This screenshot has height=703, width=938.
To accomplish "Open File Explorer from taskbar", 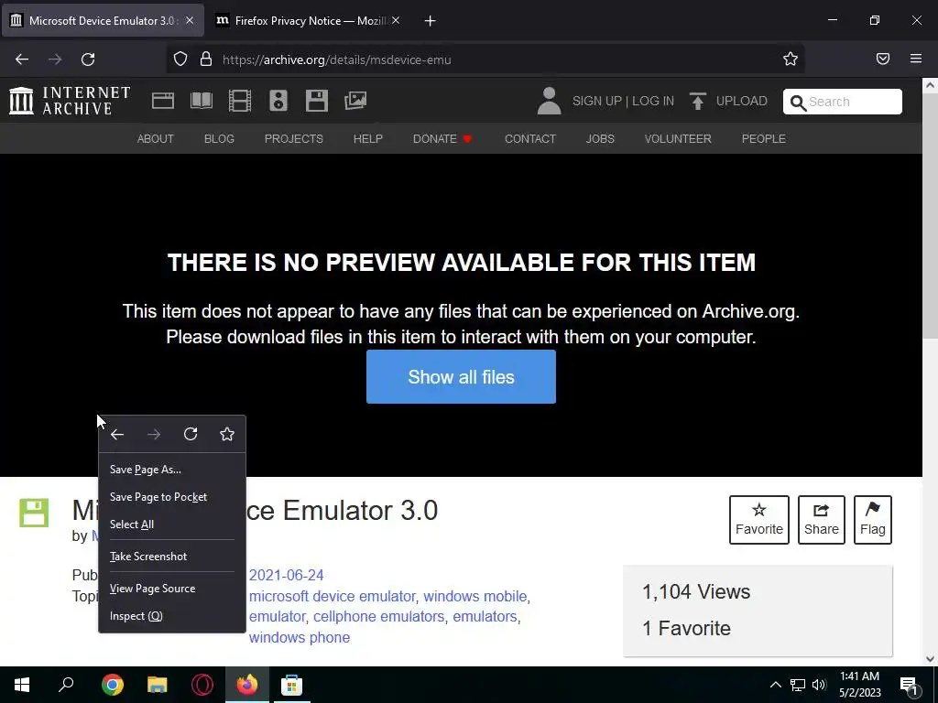I will click(x=158, y=685).
